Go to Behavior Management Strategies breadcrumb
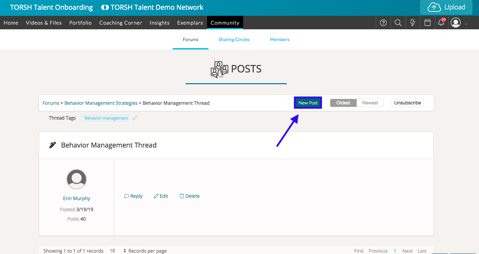479x254 pixels. coord(101,103)
